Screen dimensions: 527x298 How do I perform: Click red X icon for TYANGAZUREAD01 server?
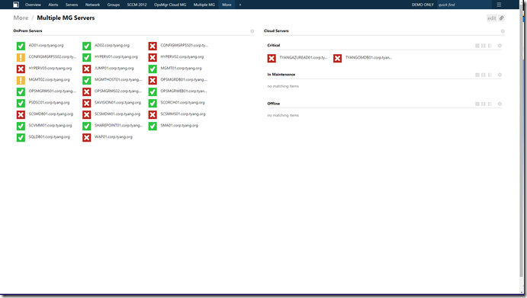click(272, 59)
